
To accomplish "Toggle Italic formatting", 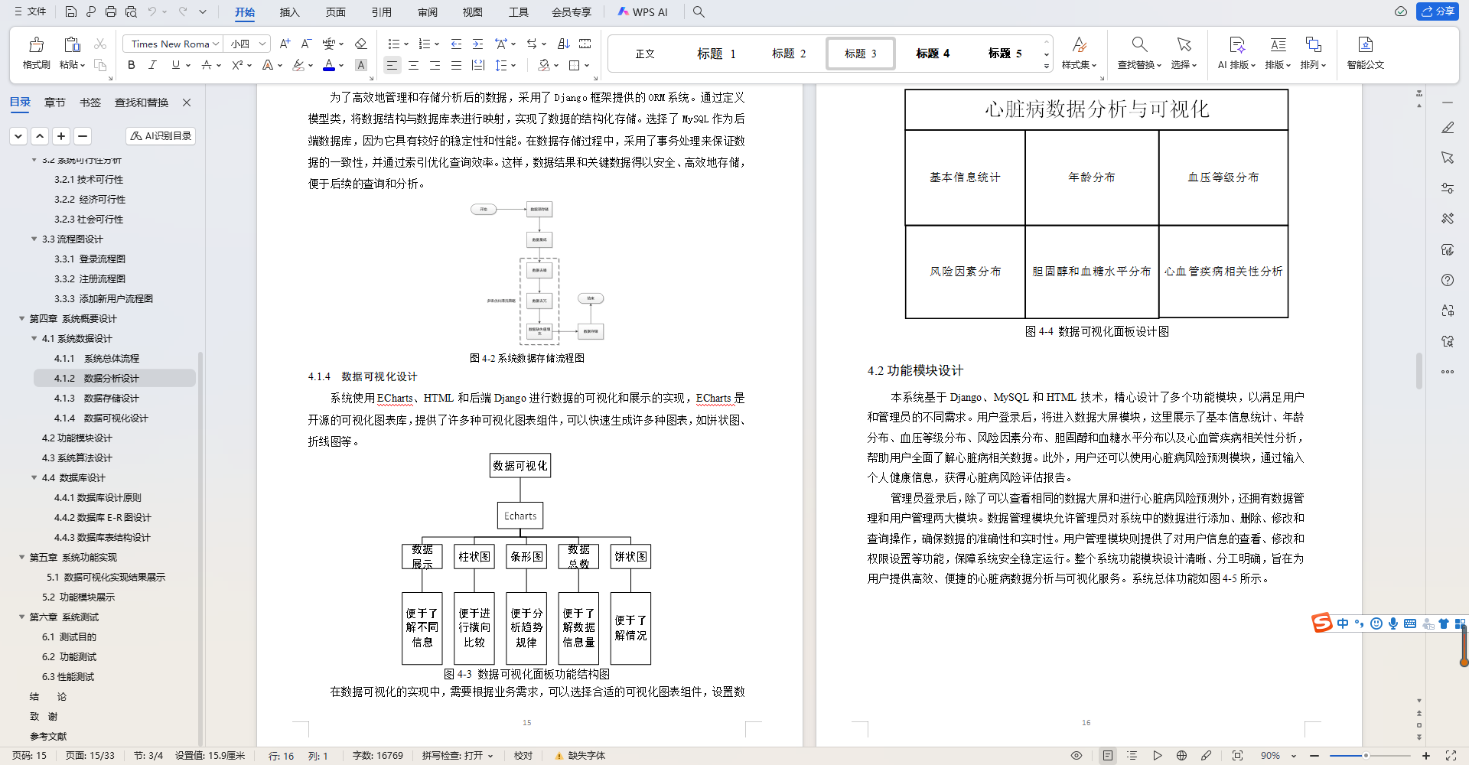I will [x=152, y=65].
